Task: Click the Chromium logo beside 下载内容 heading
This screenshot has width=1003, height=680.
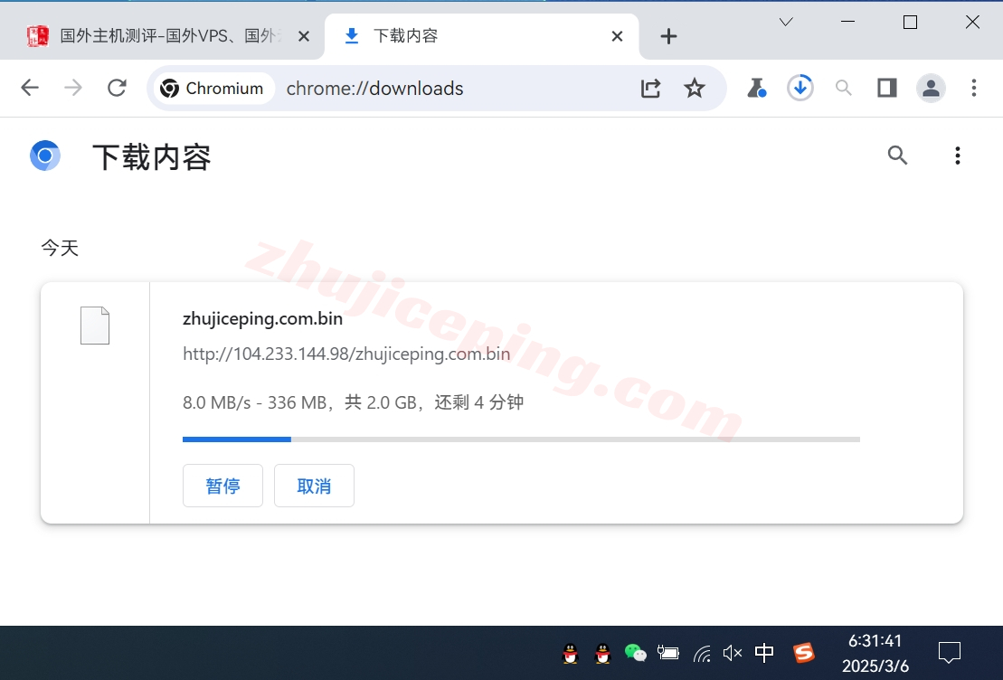Action: click(45, 156)
